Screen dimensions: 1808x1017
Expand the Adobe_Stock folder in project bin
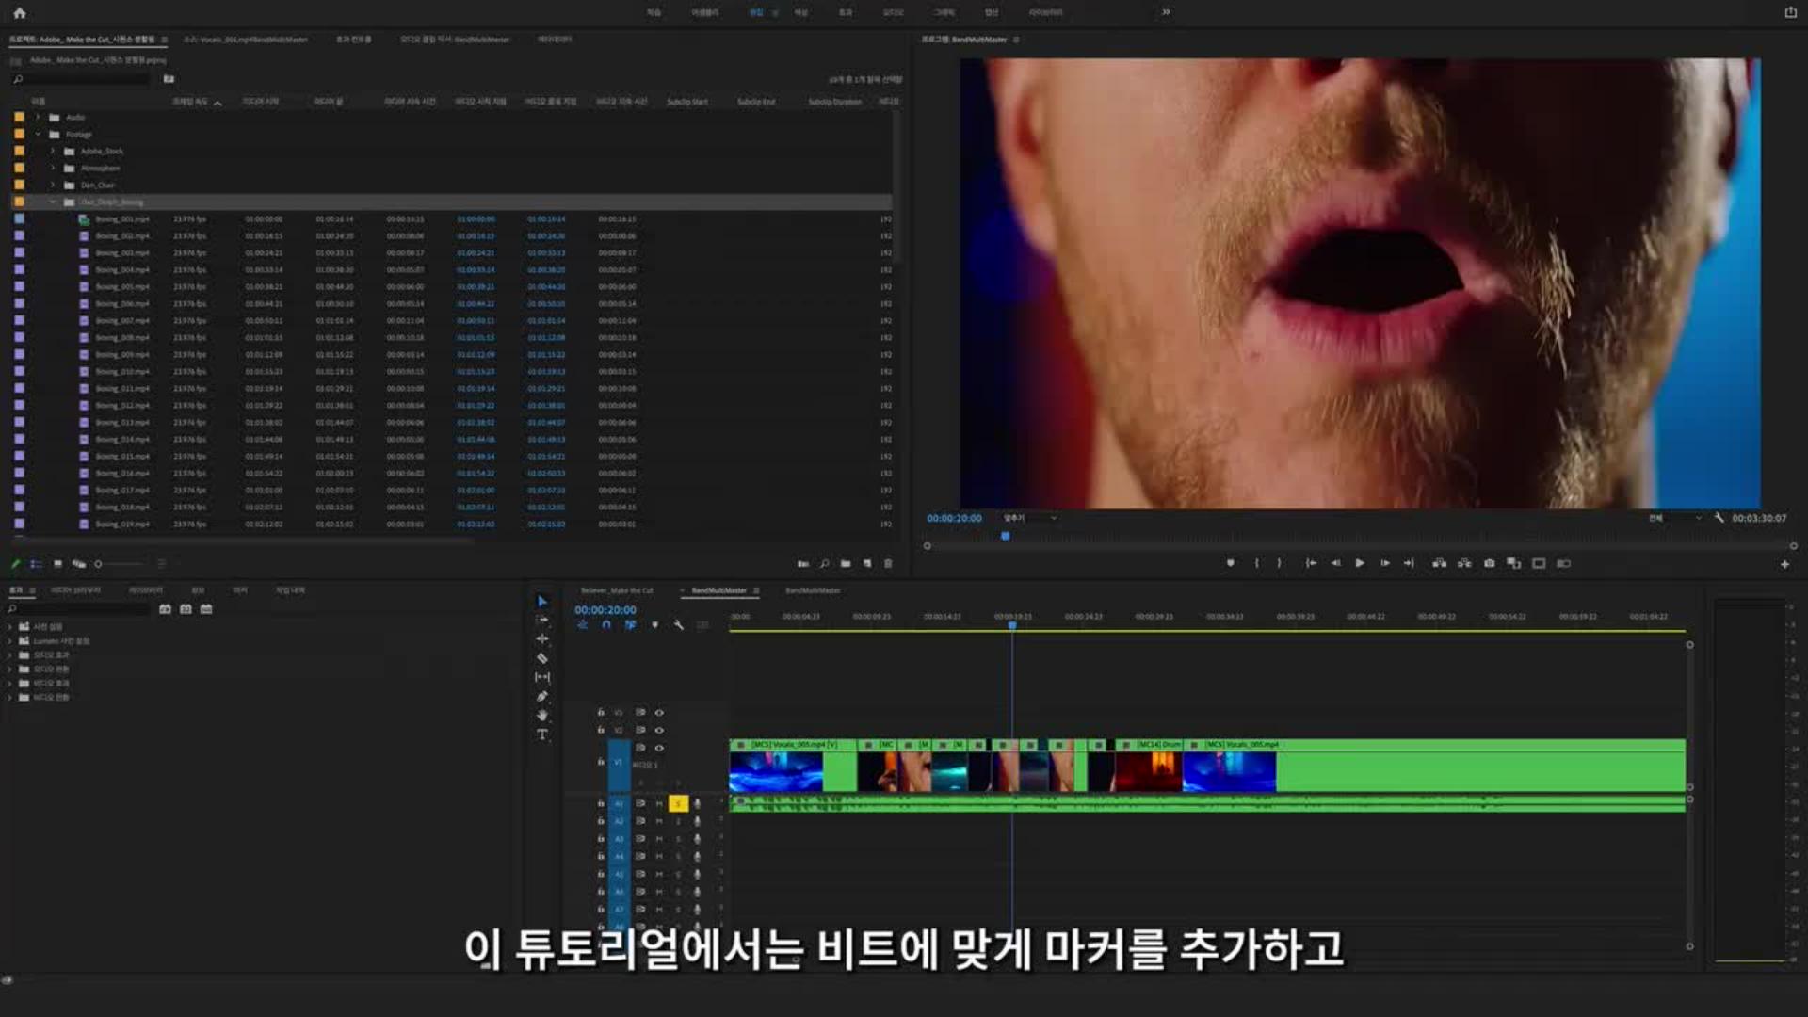(53, 152)
